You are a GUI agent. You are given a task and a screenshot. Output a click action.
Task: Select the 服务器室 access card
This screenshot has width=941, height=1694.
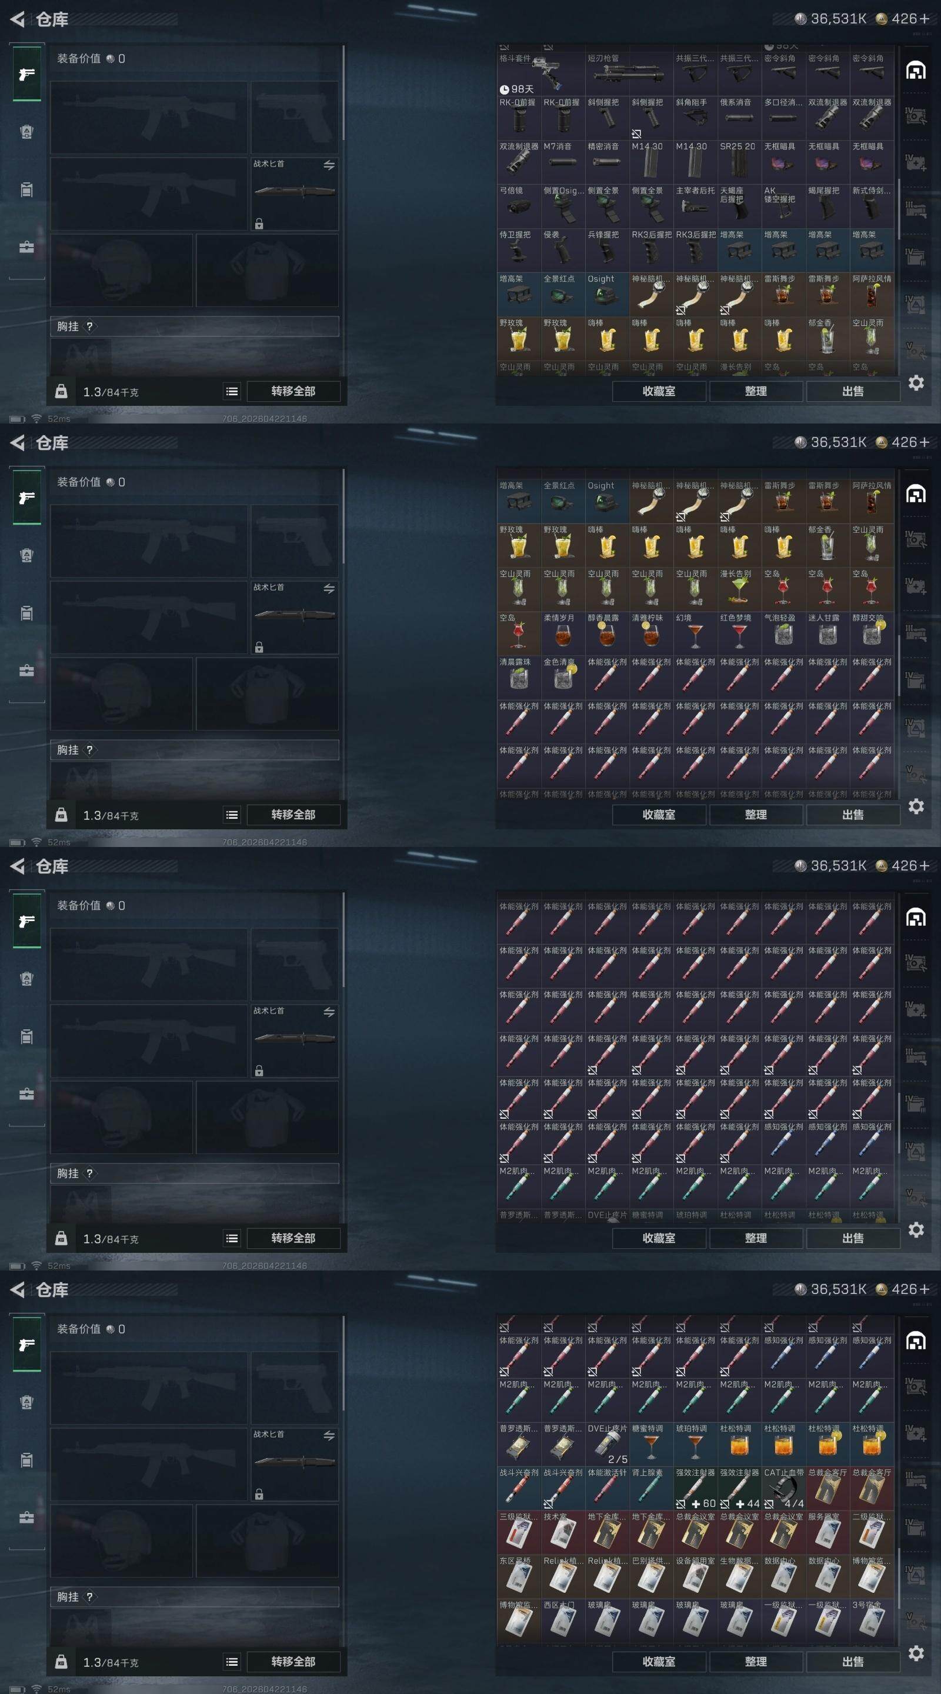tap(828, 1532)
